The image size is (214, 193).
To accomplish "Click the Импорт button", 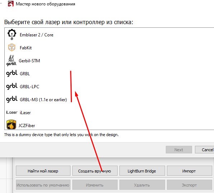I will [190, 171].
